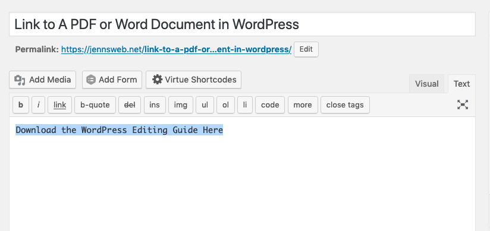This screenshot has height=231, width=490.
Task: Click the Permalink label
Action: [x=37, y=49]
